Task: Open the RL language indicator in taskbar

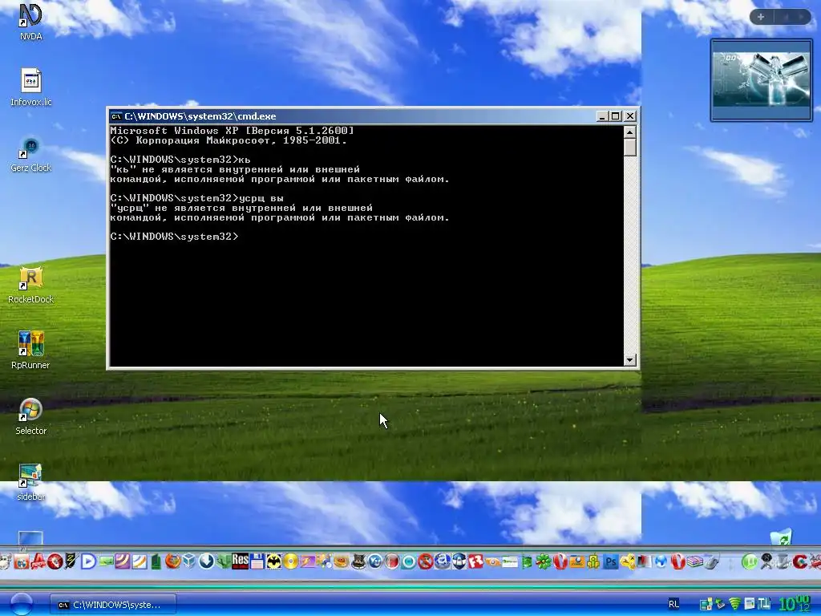Action: click(x=673, y=604)
